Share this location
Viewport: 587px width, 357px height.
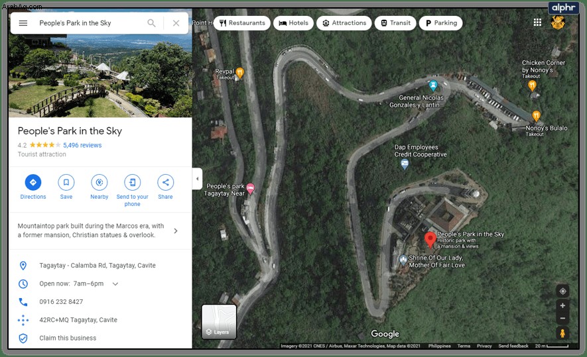tap(165, 187)
